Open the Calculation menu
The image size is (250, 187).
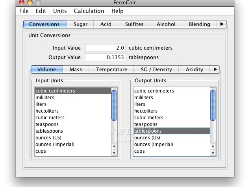click(x=89, y=11)
